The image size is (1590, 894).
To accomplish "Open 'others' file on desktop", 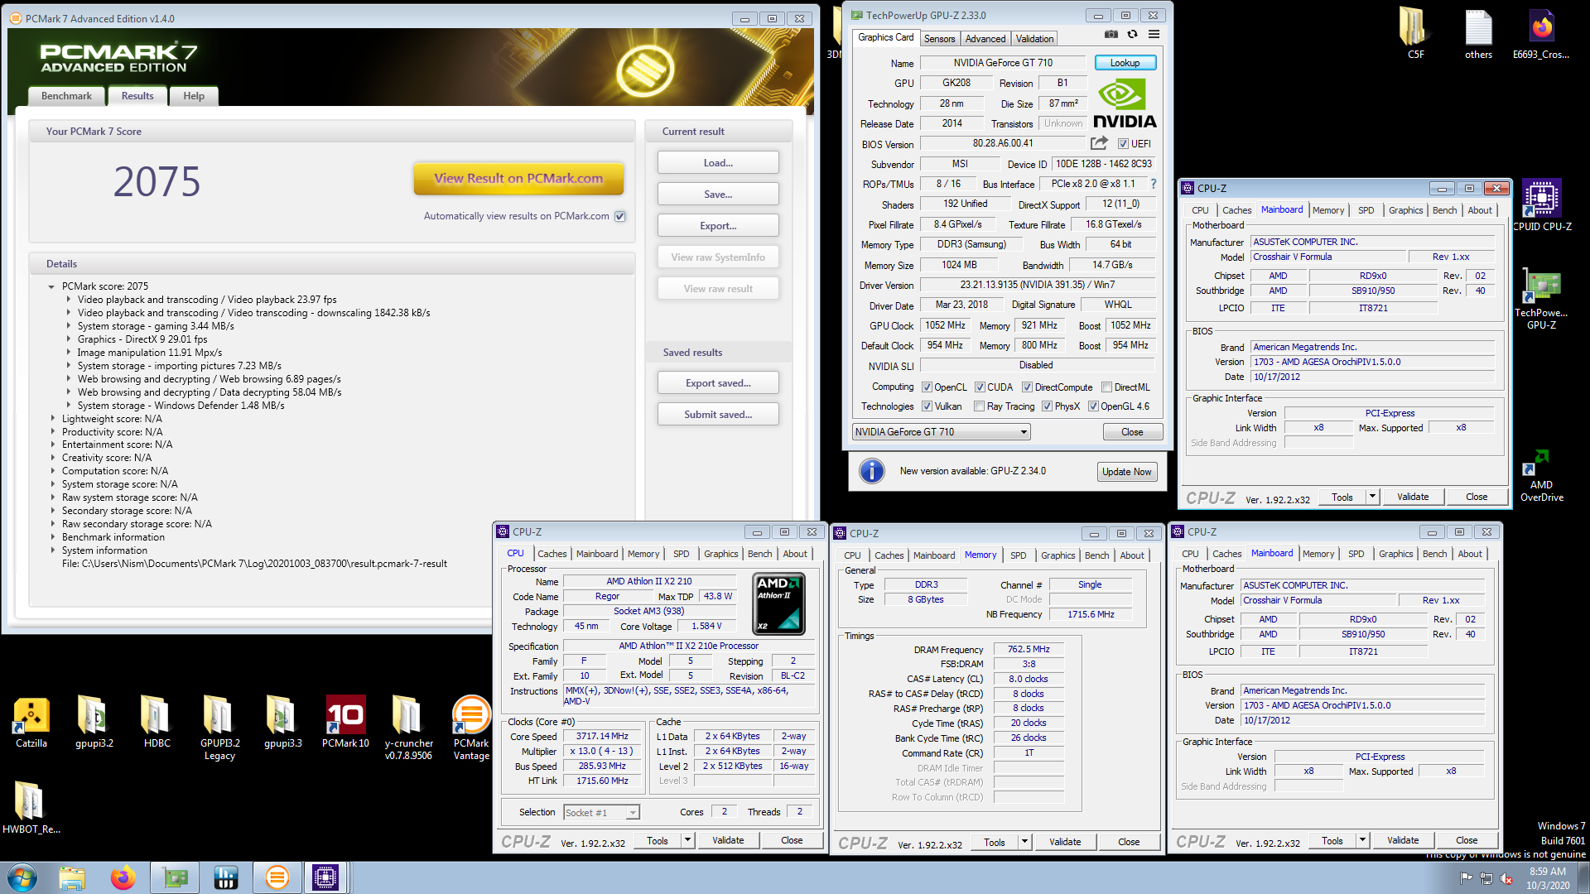I will (1478, 33).
